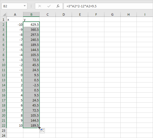Click the formula bar options dots
This screenshot has width=153, height=138.
tap(31, 6)
